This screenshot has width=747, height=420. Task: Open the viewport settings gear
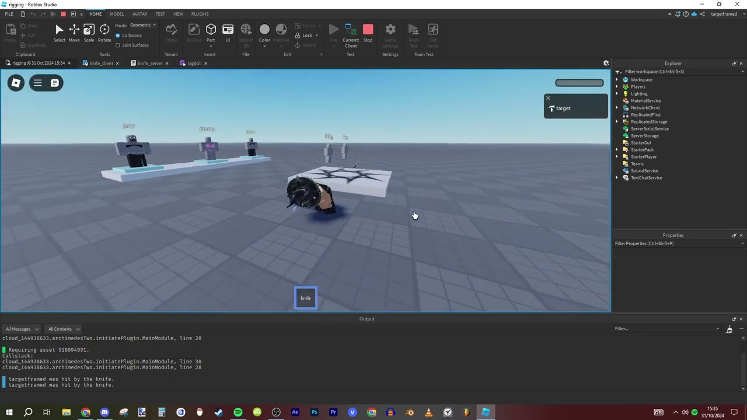click(x=606, y=63)
